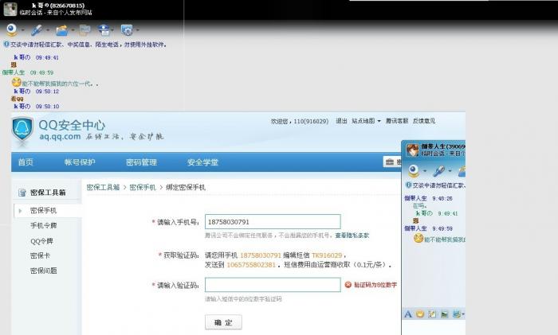The height and width of the screenshot is (335, 558).
Task: Click the red error icon beside the verification field
Action: 348,285
